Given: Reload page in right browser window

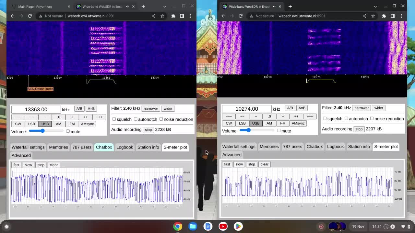Looking at the screenshot, I should [x=241, y=16].
